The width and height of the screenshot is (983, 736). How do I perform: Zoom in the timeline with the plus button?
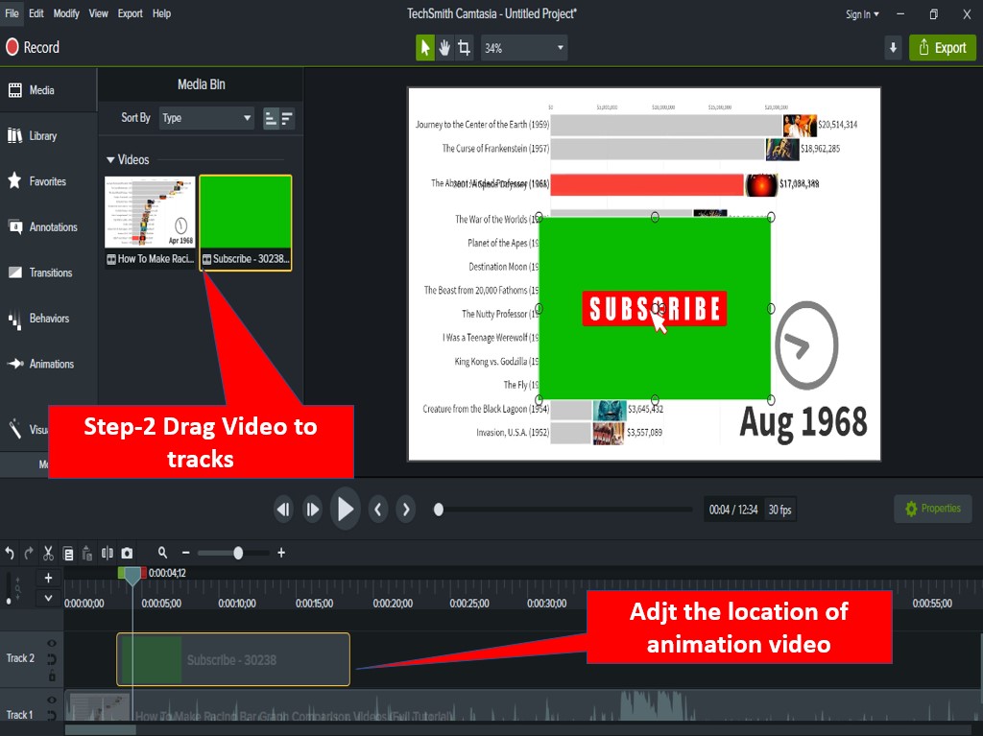click(281, 553)
